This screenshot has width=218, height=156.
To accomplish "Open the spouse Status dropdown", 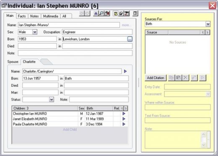I will click(x=52, y=99).
